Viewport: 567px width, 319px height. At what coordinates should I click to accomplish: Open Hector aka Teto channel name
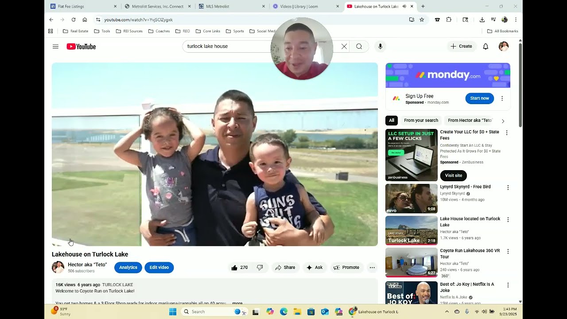87,265
